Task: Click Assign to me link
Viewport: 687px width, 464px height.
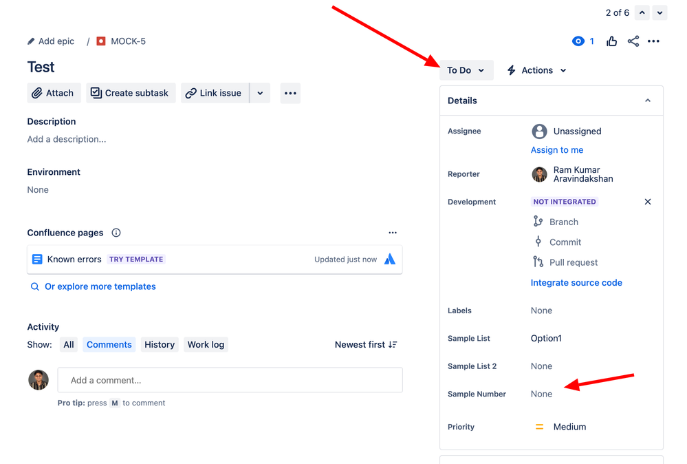Action: pos(557,150)
